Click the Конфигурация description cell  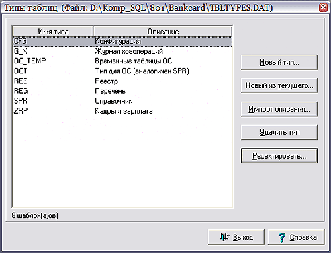click(118, 41)
